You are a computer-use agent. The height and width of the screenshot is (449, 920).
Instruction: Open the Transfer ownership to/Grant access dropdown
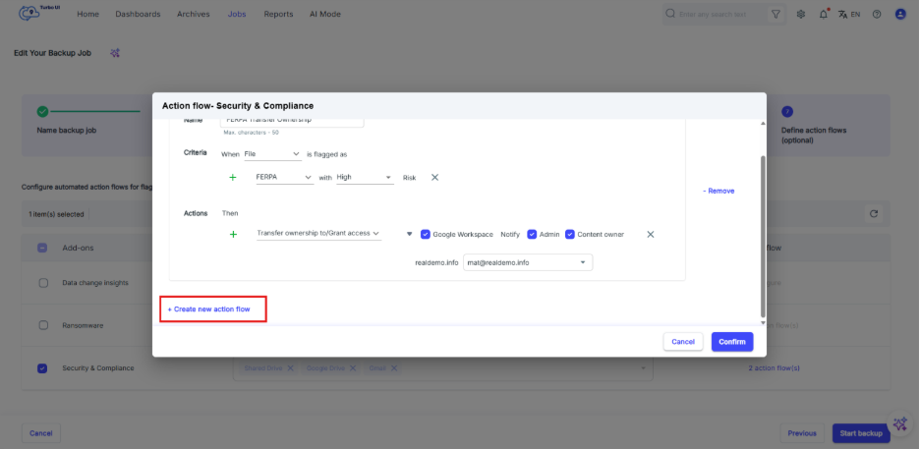pyautogui.click(x=317, y=234)
